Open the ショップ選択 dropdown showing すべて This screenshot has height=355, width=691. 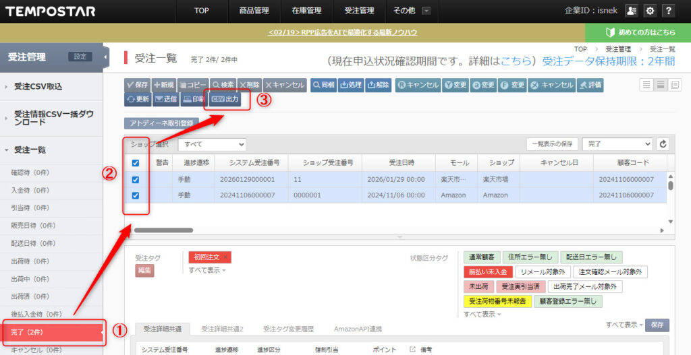click(212, 144)
